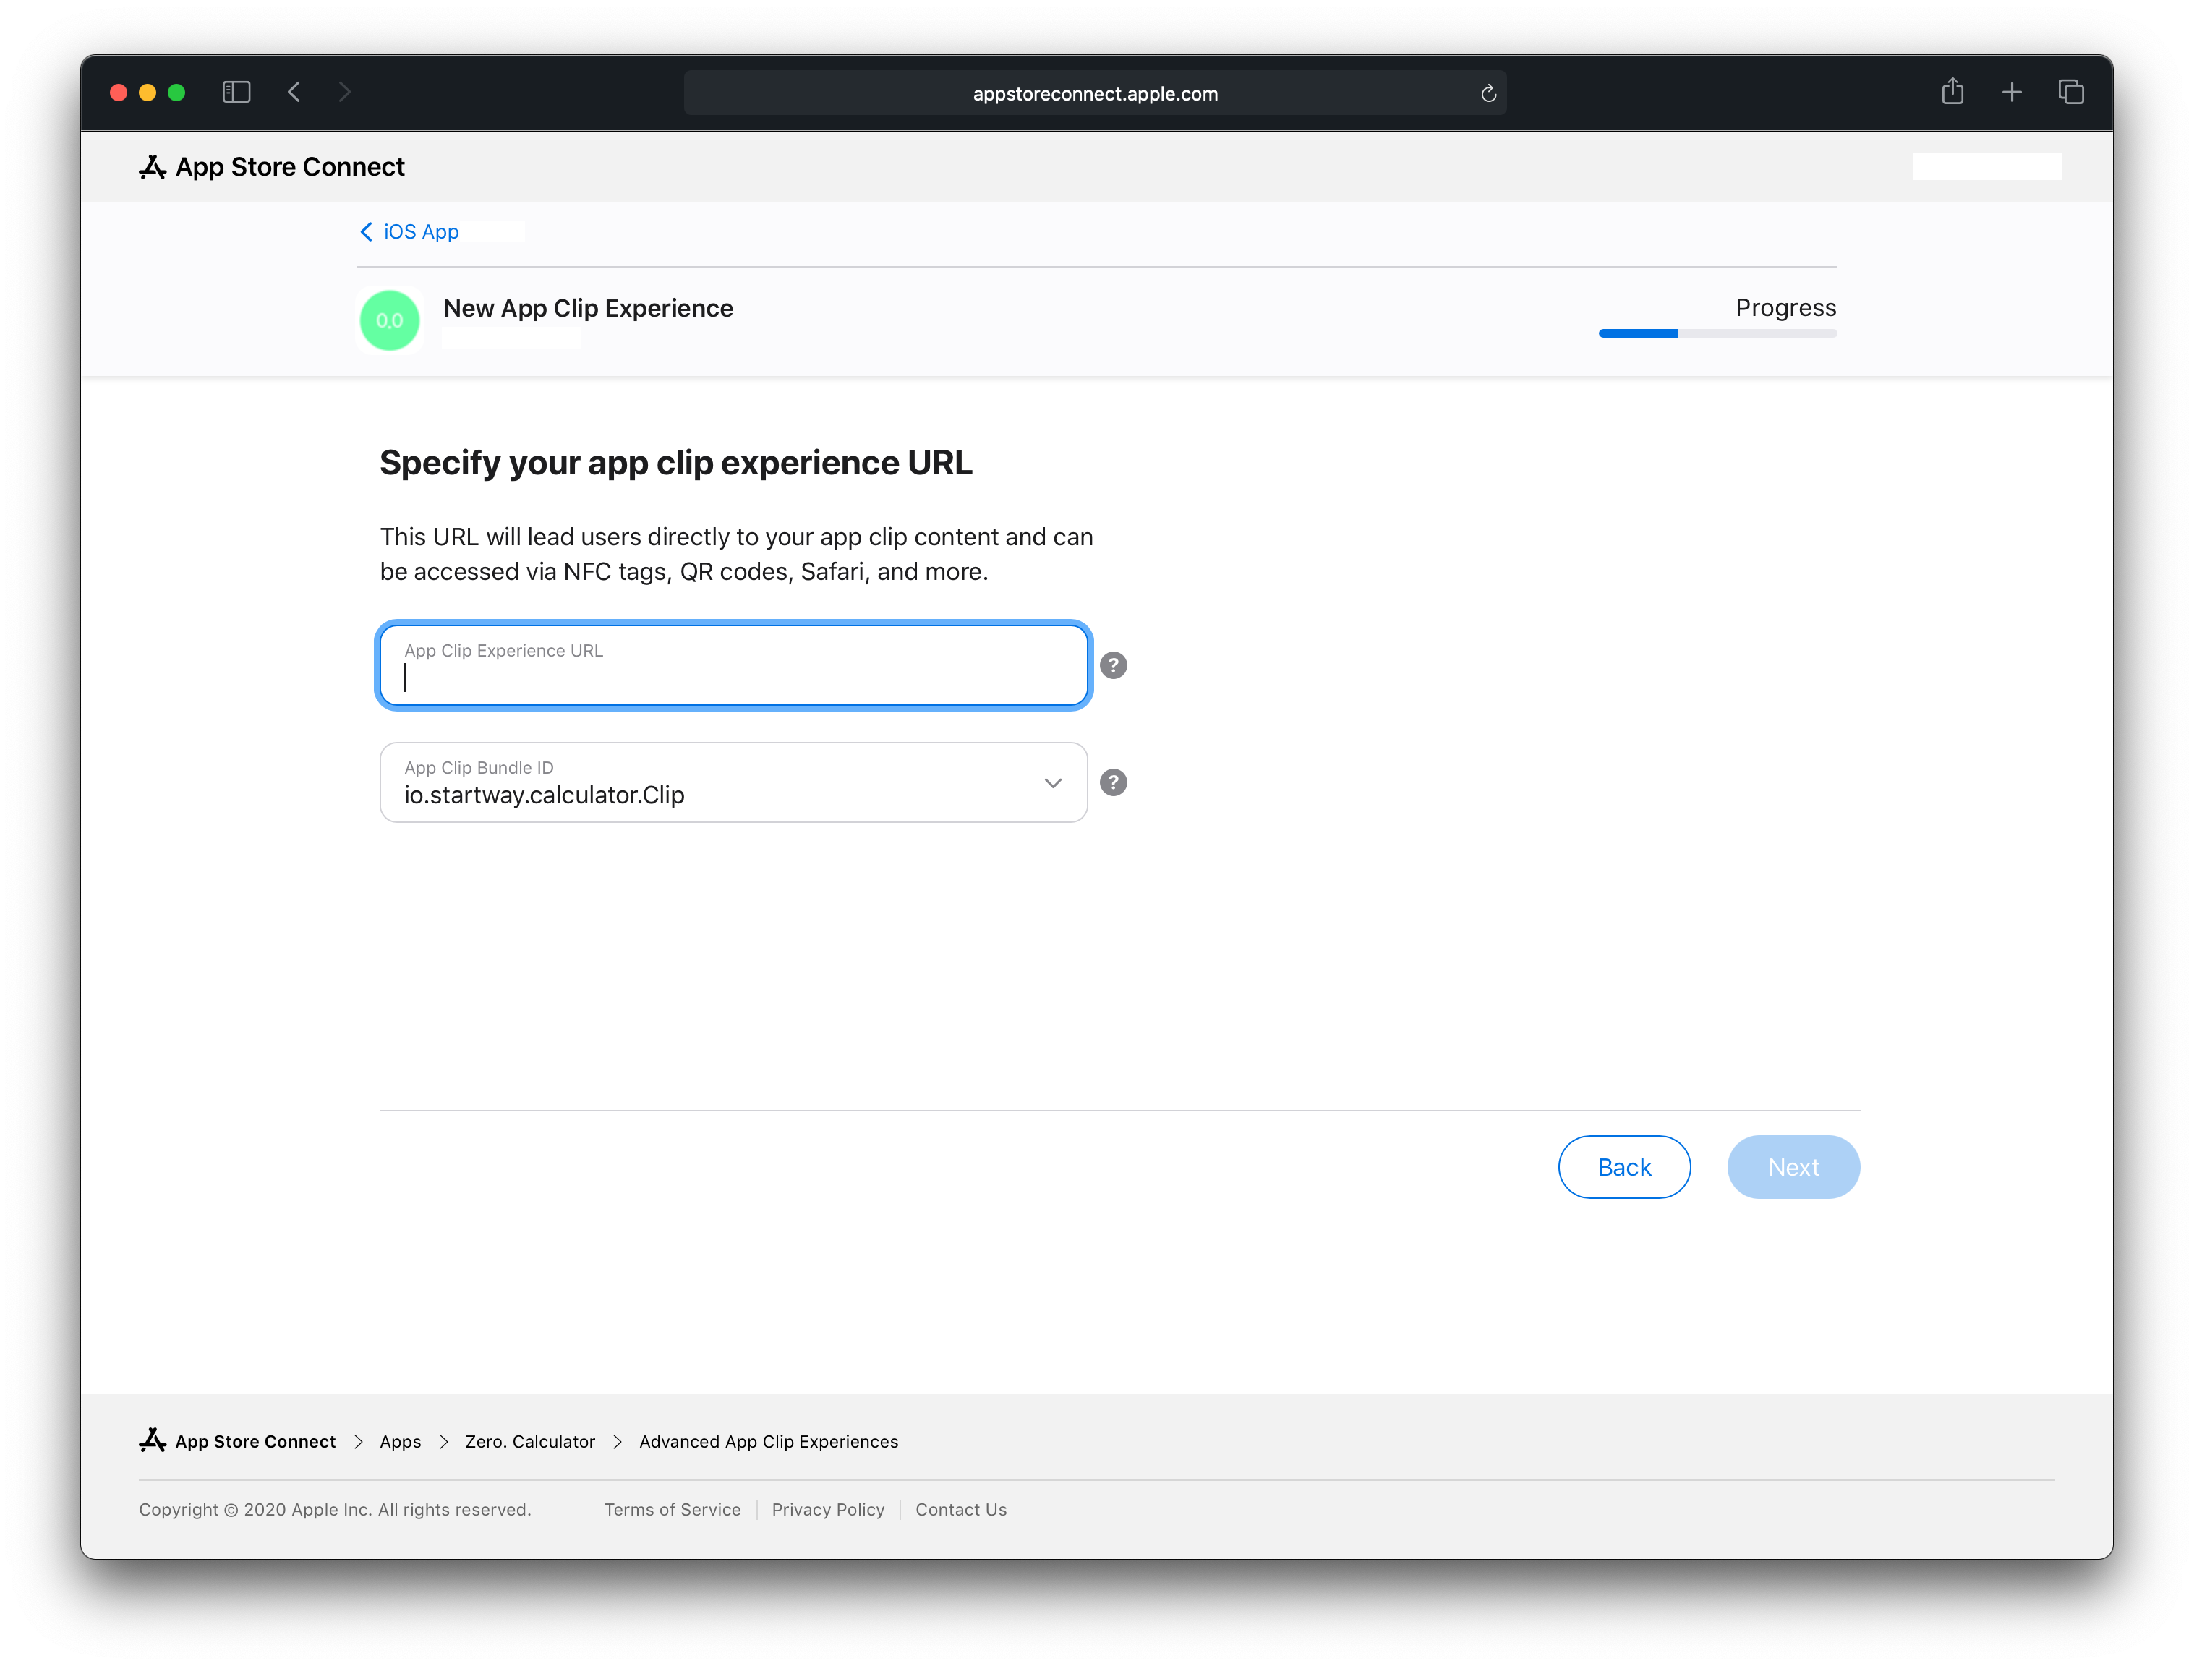Collapse back to iOS App via the chevron
The width and height of the screenshot is (2194, 1666).
point(366,231)
